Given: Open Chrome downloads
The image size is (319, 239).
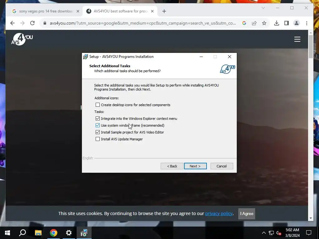Looking at the screenshot, I should pyautogui.click(x=277, y=23).
